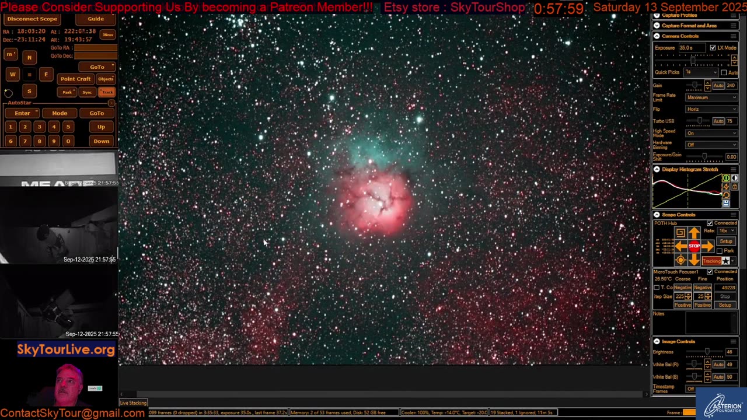Screen dimensions: 747x420
Task: Click the half-circle contrast icon in histogram
Action: pos(735,178)
